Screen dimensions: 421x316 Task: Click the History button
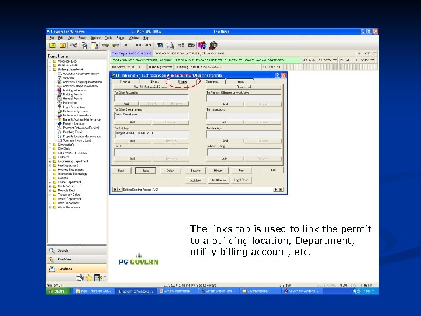218,171
